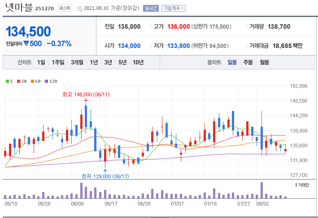318x218 pixels.
Task: Click the current price 134,500
Action: (x=28, y=32)
